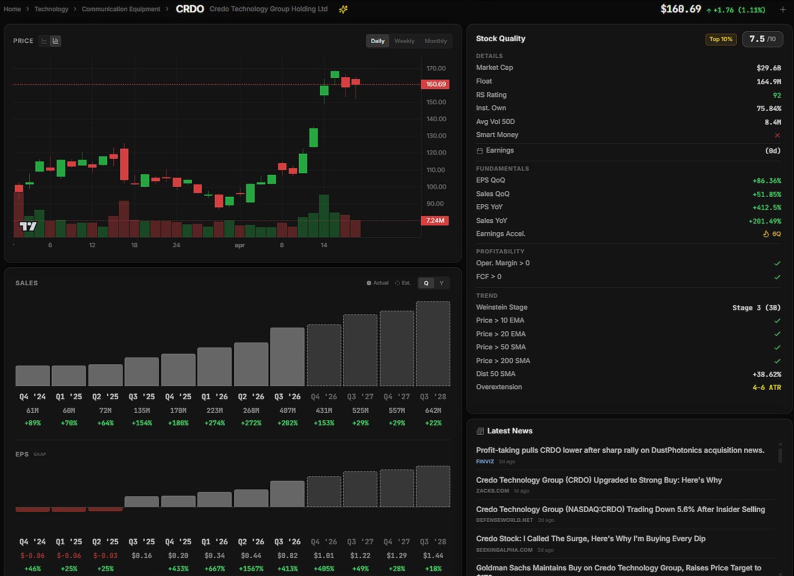
Task: Click the Inst. Own value 75.84%
Action: click(768, 108)
